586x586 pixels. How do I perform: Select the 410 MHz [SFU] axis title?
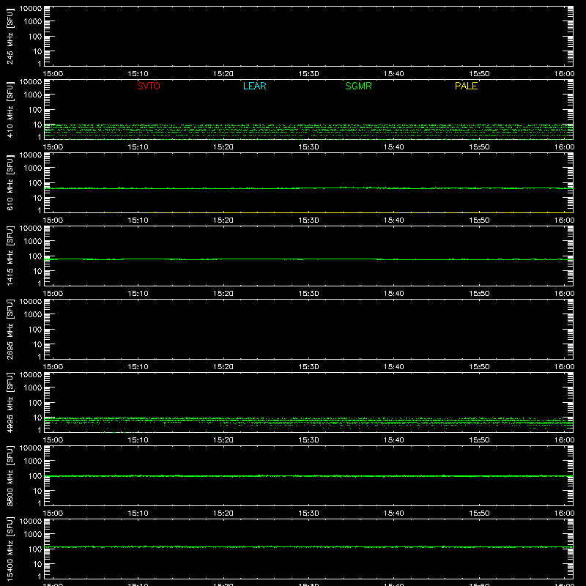[10, 109]
